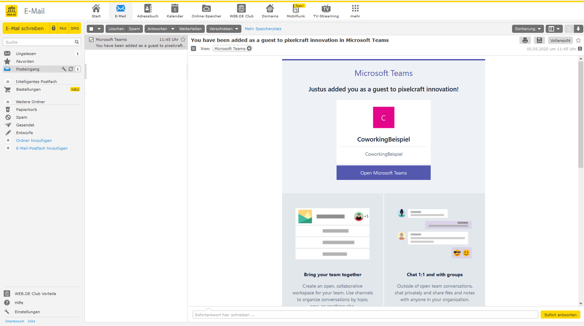Click the Bestellungen cart icon
Image resolution: width=584 pixels, height=326 pixels.
click(8, 89)
